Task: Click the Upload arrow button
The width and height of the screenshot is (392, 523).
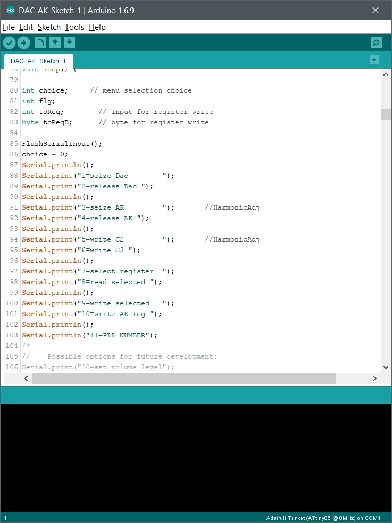Action: (23, 43)
